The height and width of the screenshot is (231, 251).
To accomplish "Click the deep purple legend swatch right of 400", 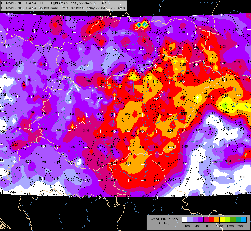I will (x=201, y=220).
